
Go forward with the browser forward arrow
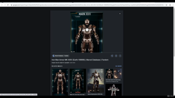[x=5, y=5]
